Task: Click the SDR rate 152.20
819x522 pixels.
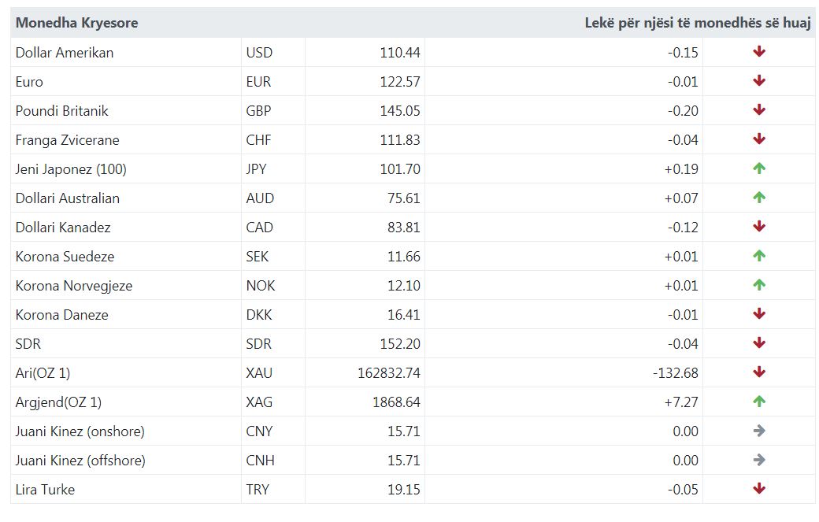Action: [x=400, y=344]
